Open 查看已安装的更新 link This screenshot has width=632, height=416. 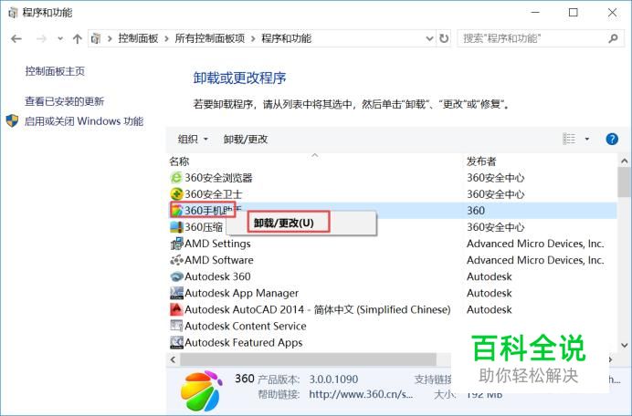tap(65, 101)
